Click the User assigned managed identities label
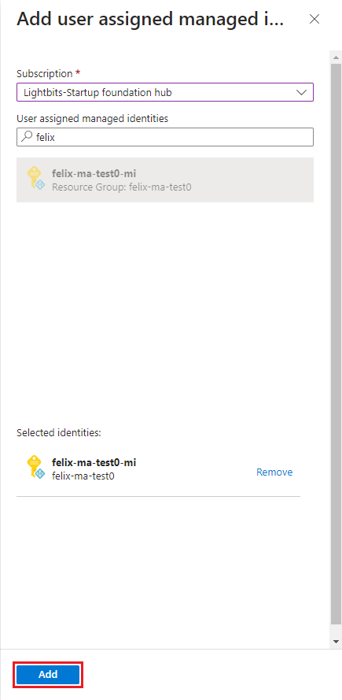342x700 pixels. tap(92, 118)
